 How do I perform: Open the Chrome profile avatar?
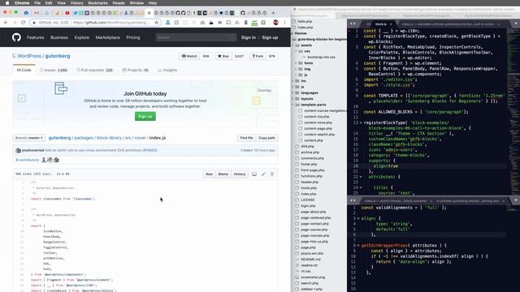[275, 23]
